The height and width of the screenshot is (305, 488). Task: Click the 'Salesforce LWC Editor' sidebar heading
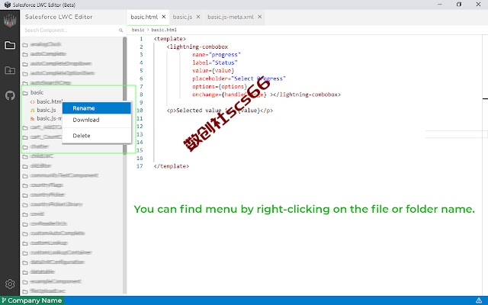(59, 17)
